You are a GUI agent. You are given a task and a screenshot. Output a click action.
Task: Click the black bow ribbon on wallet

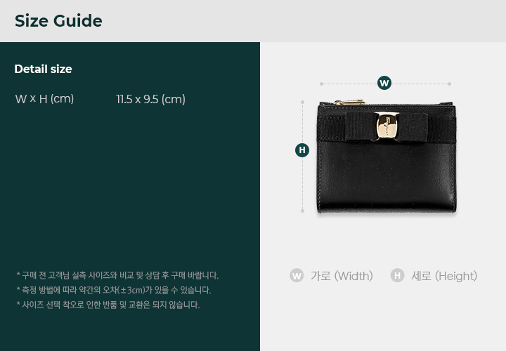pyautogui.click(x=387, y=126)
